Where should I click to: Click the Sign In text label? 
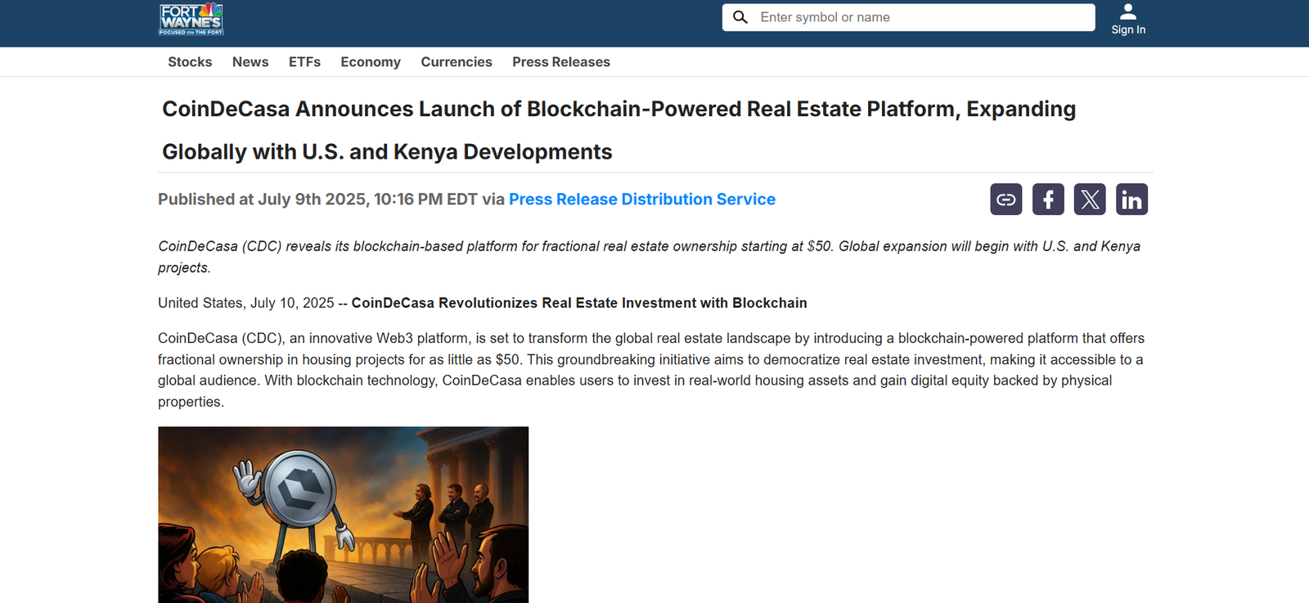(x=1128, y=30)
